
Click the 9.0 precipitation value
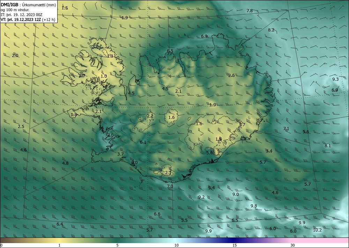(x=236, y=194)
